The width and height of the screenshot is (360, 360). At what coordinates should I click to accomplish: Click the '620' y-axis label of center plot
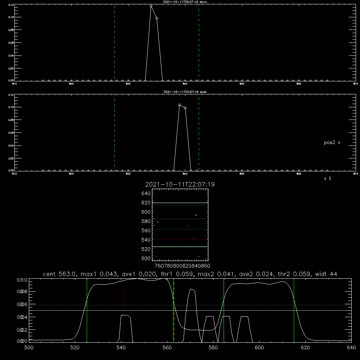[146, 203]
